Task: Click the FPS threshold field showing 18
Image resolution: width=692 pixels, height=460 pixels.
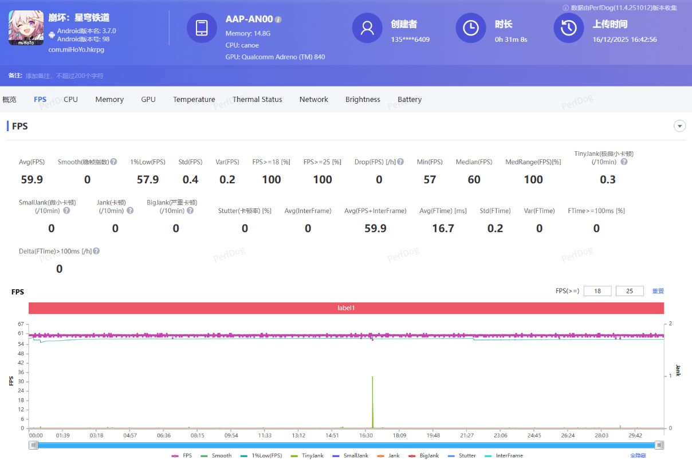Action: (597, 291)
